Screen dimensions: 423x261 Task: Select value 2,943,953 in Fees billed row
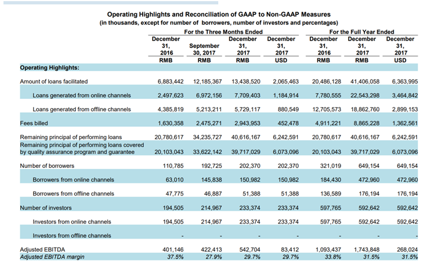pyautogui.click(x=247, y=123)
